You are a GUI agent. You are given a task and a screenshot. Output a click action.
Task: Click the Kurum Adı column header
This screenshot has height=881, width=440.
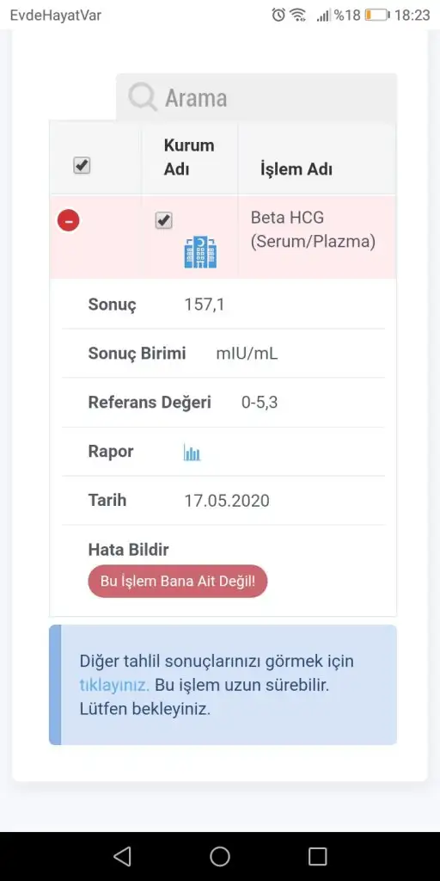pyautogui.click(x=189, y=157)
